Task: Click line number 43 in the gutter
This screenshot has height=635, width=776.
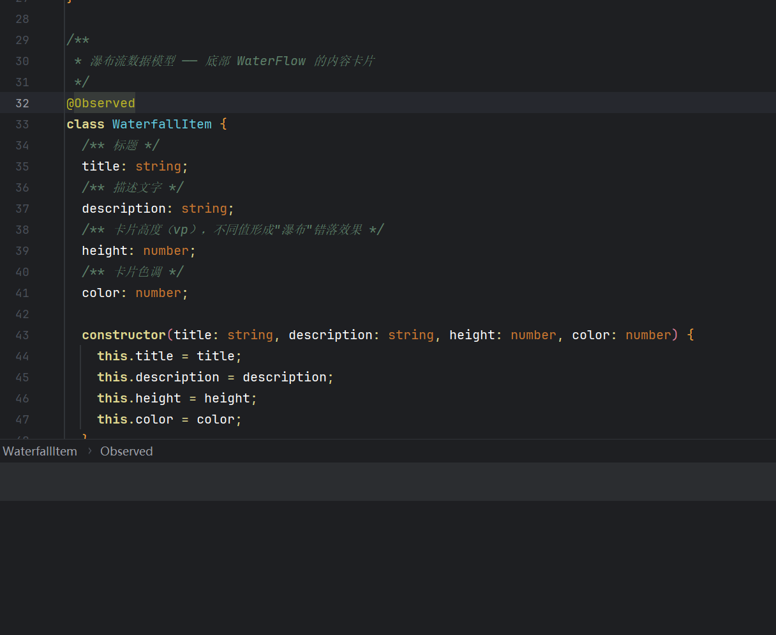Action: pyautogui.click(x=22, y=335)
